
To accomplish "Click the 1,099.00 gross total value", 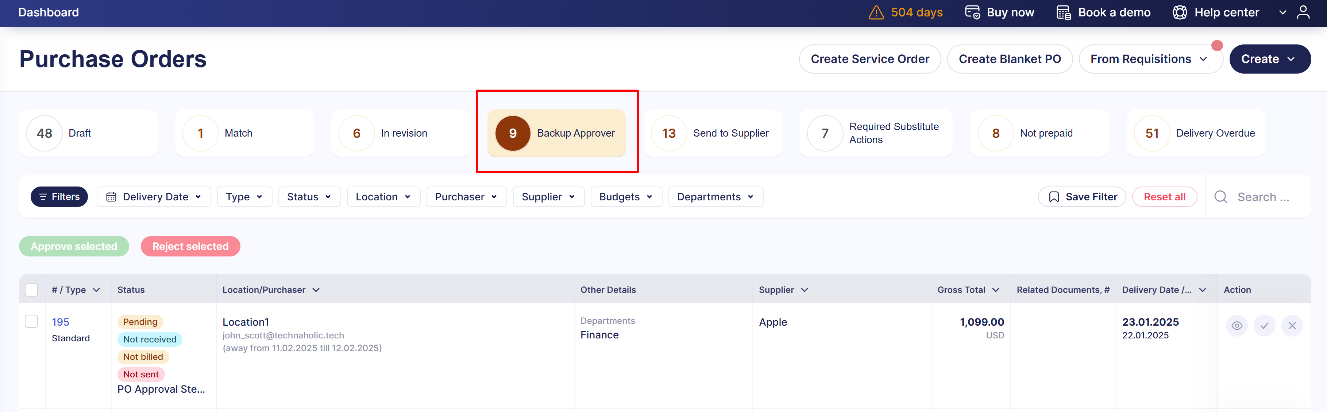I will pos(981,322).
